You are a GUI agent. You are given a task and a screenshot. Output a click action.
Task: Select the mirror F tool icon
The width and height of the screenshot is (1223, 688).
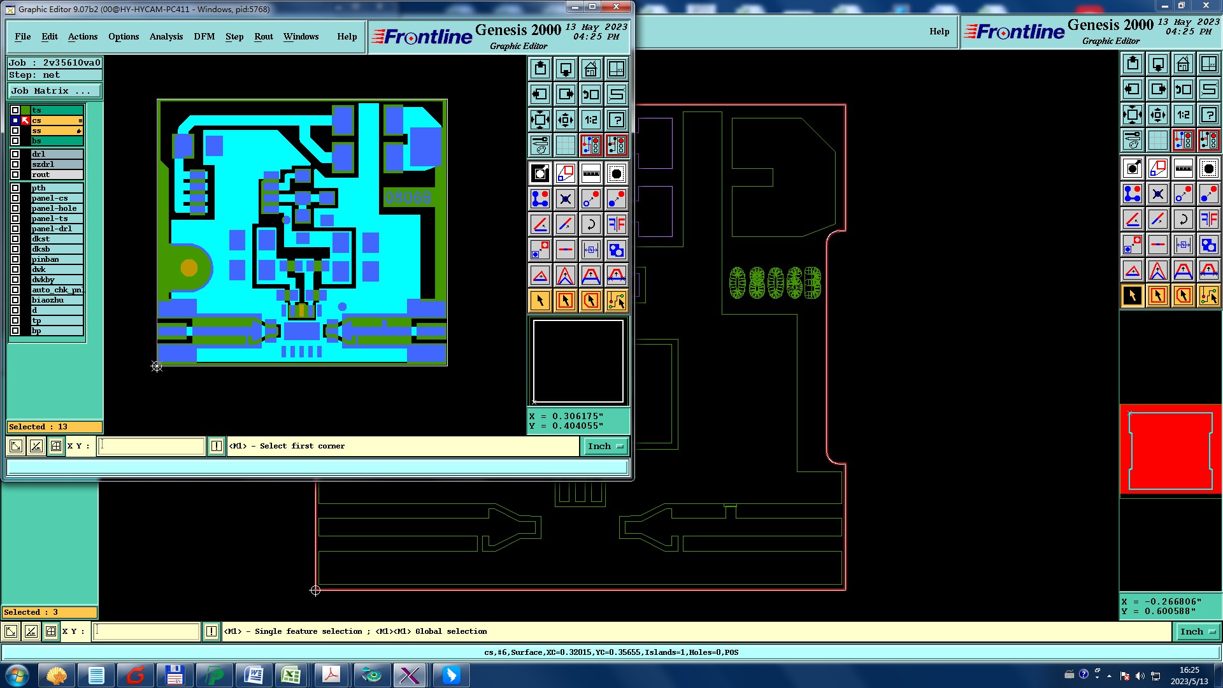pyautogui.click(x=616, y=224)
